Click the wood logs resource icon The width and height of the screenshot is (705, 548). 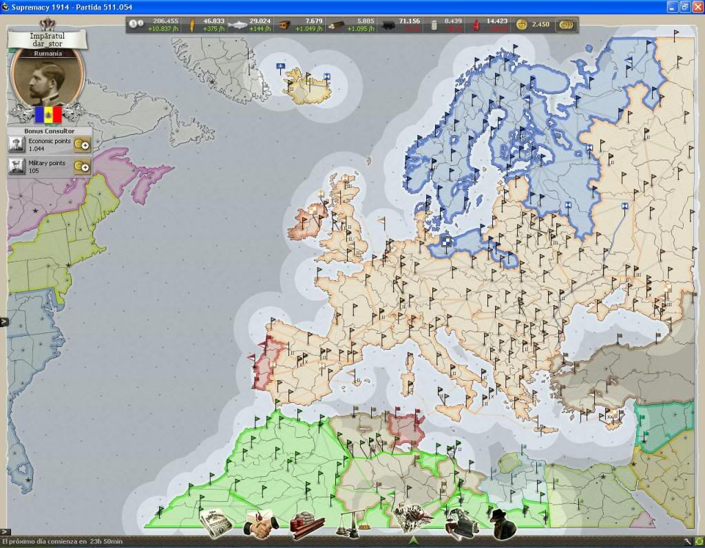tap(335, 25)
